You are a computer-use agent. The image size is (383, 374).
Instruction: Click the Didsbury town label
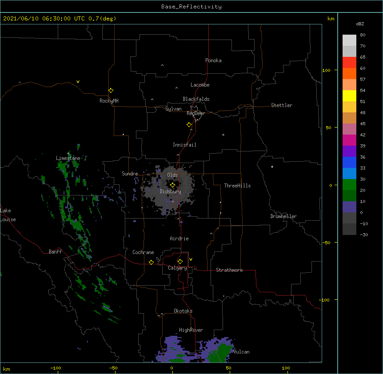click(x=171, y=191)
